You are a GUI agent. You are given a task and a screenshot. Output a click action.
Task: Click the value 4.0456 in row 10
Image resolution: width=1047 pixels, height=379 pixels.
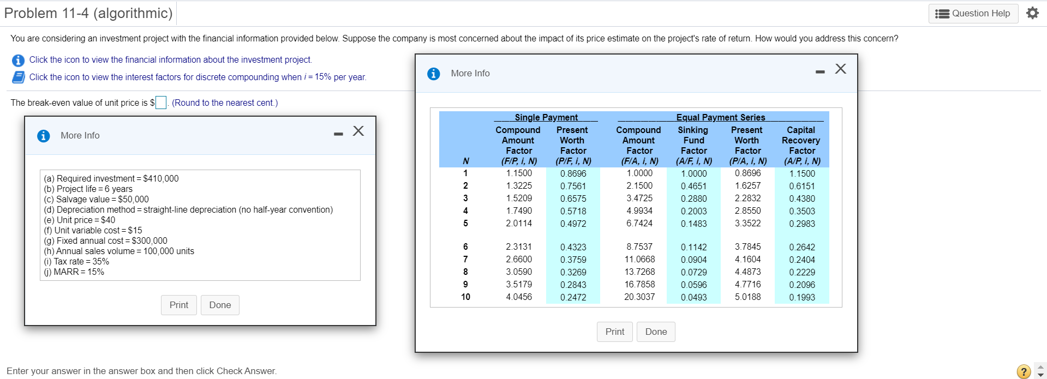[x=519, y=297]
